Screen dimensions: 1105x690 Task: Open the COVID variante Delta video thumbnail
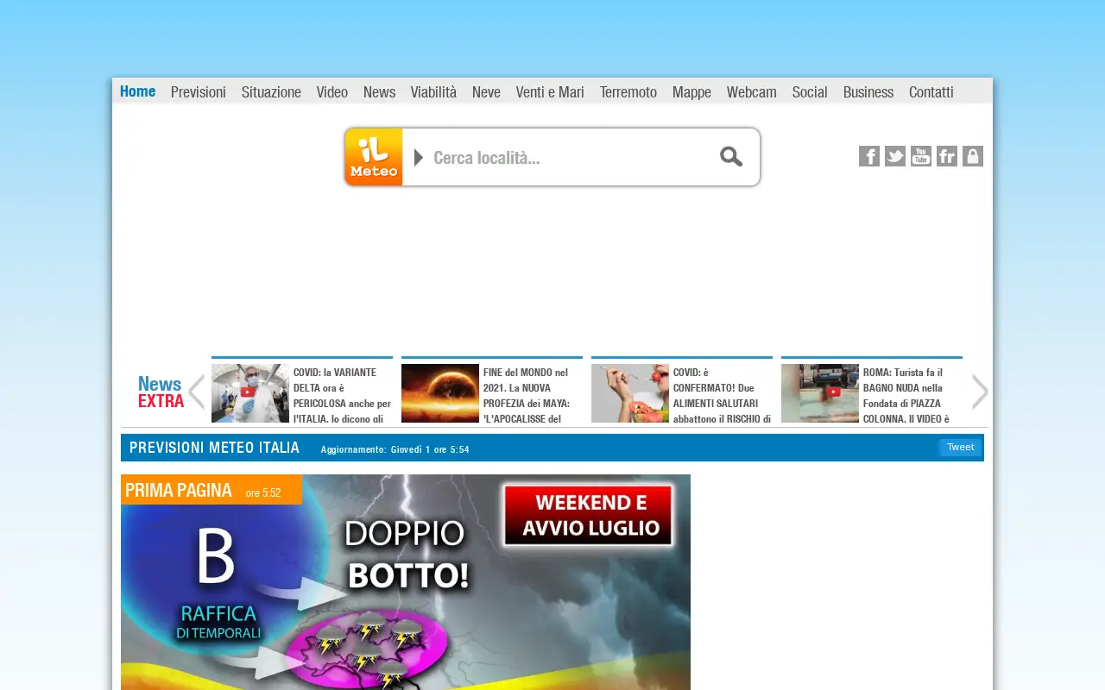click(x=250, y=393)
